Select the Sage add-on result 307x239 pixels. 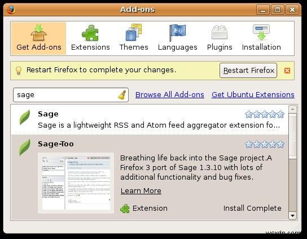point(150,120)
